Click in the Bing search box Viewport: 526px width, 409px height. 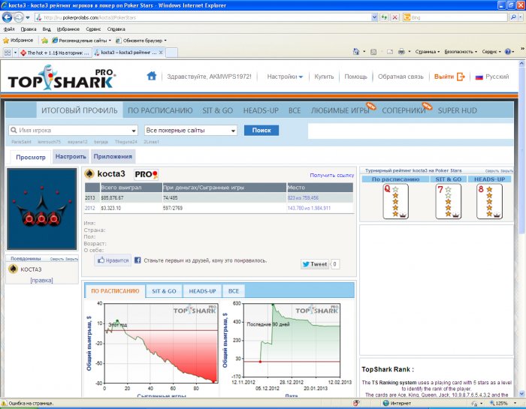[455, 17]
